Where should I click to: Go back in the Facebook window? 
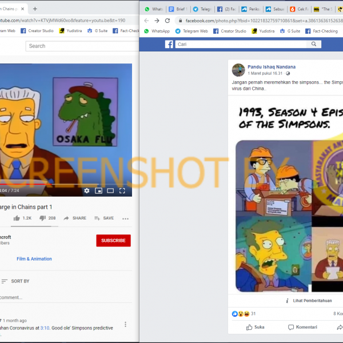click(146, 21)
